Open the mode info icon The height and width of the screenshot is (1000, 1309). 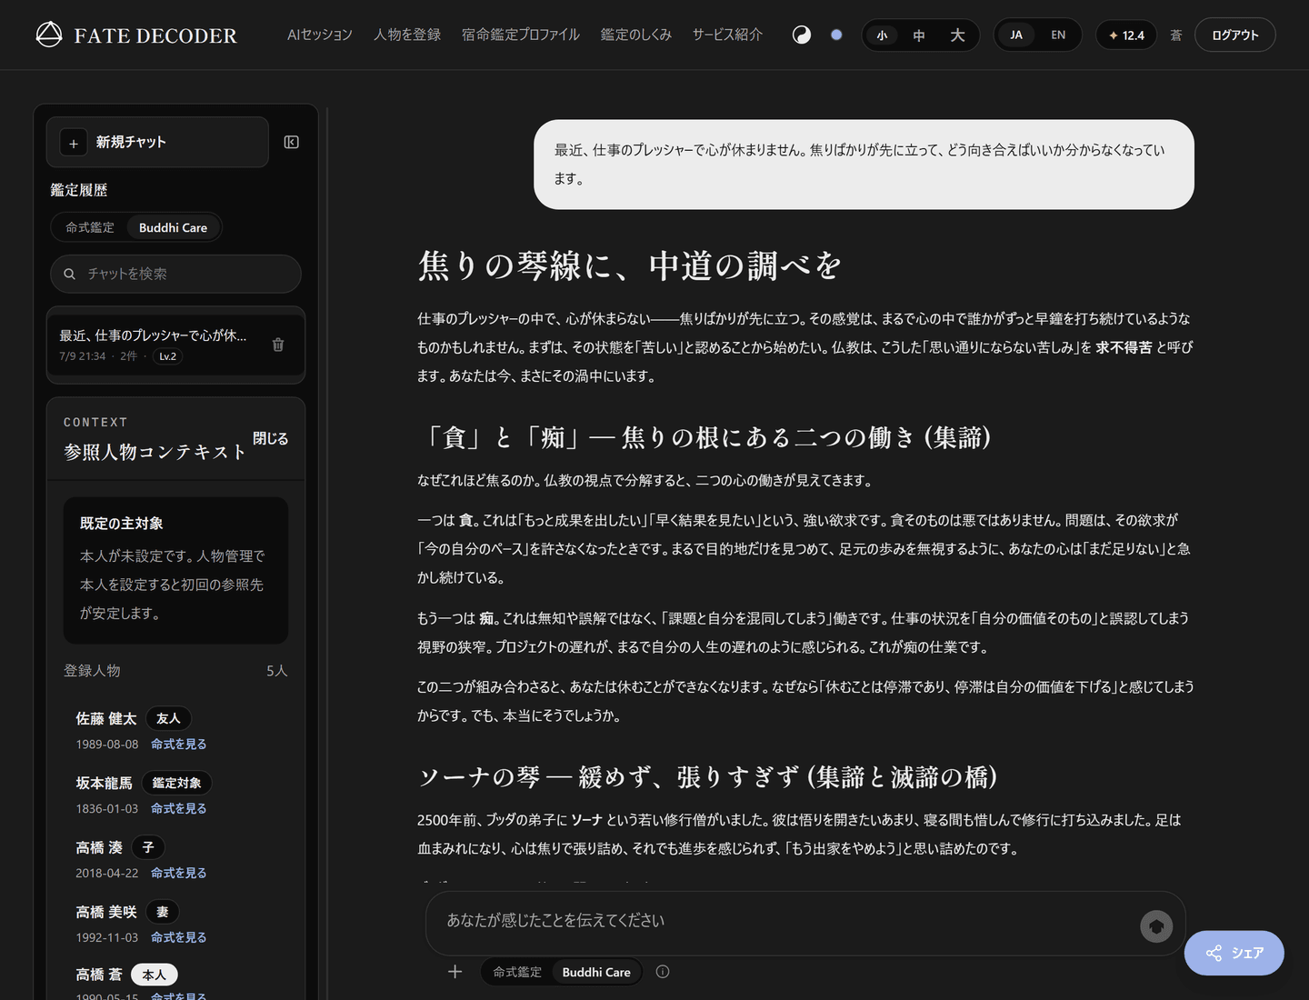[x=663, y=972]
